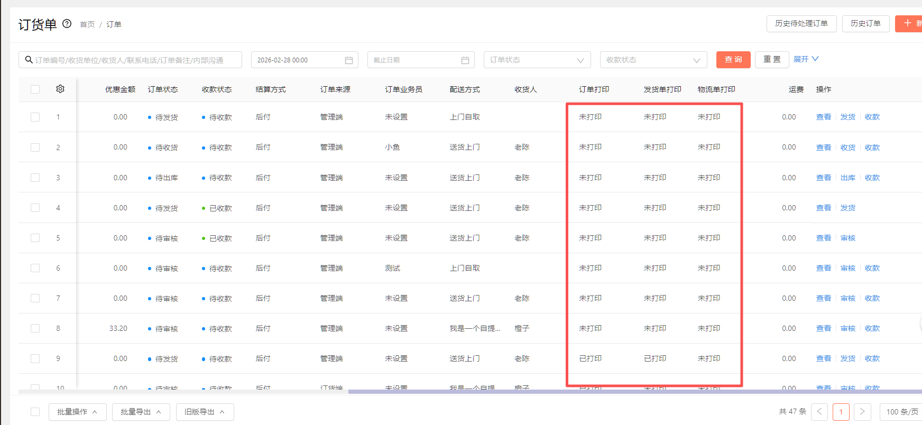Click 收货 for row 2
922x425 pixels.
click(x=848, y=147)
